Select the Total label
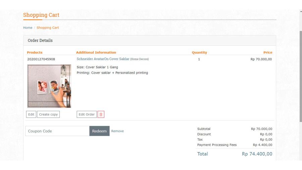The image size is (302, 170). coord(202,154)
